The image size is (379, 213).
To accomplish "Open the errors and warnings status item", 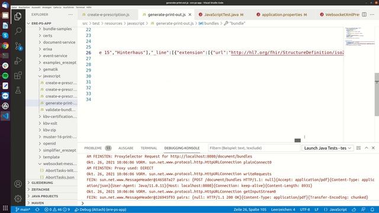I will 57,209.
